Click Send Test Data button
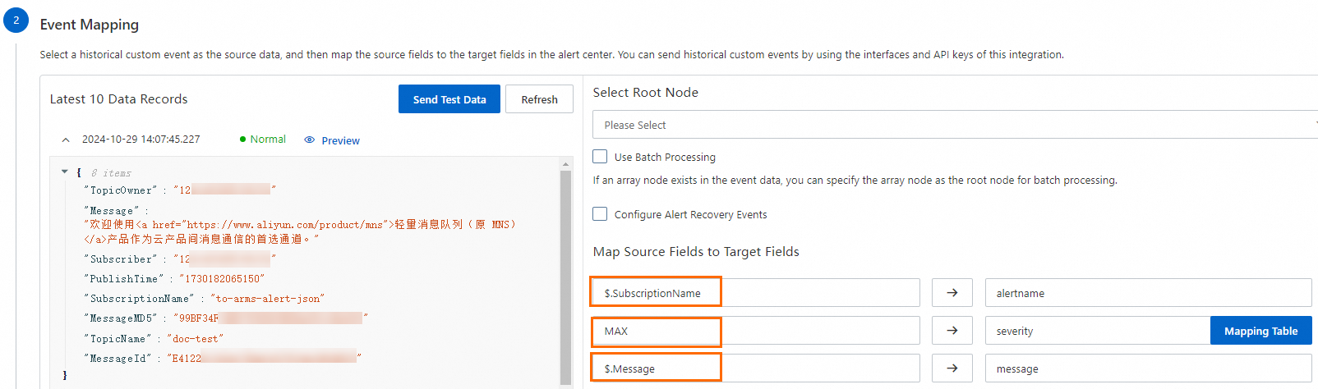 [x=449, y=99]
